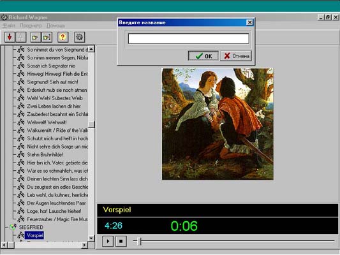Click the first folder play toolbar icon
Viewport: 340px width, 255px height.
(x=36, y=37)
